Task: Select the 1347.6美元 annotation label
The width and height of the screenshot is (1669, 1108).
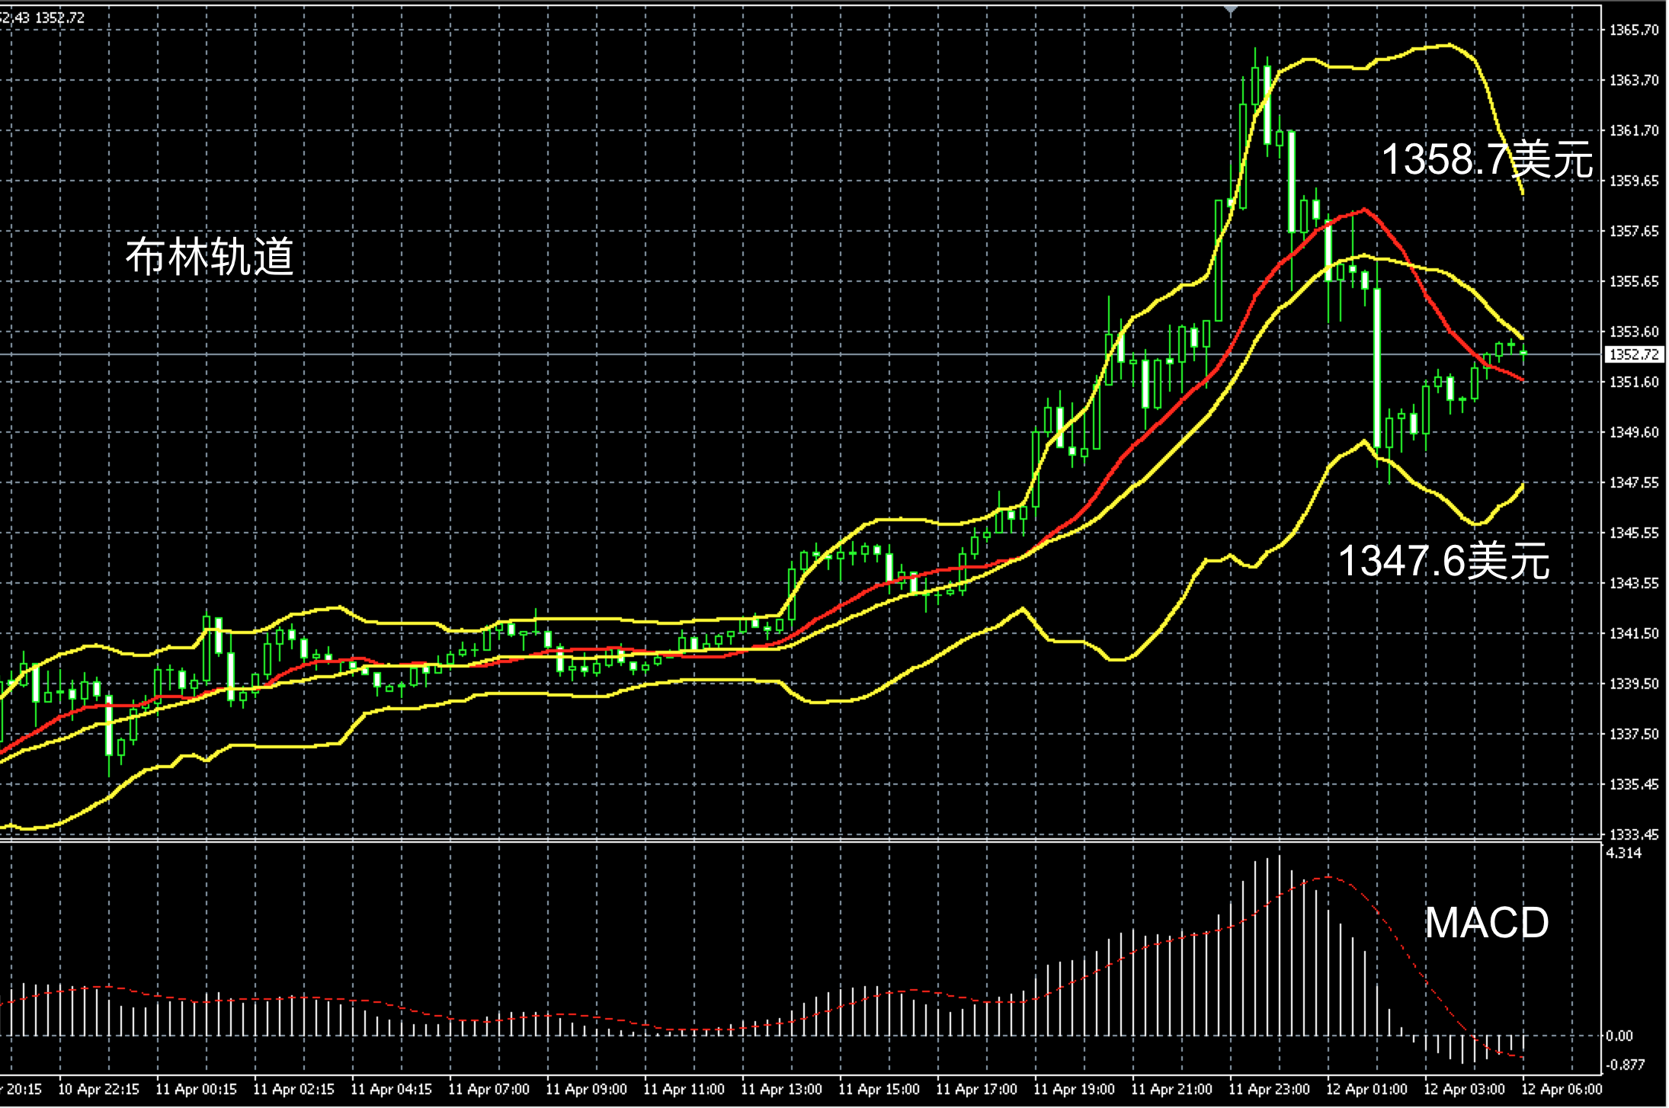Action: point(1443,561)
